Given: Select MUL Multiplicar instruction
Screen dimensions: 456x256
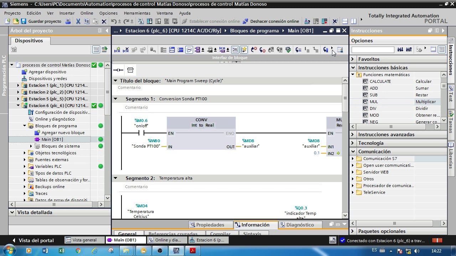Looking at the screenshot, I should [401, 102].
